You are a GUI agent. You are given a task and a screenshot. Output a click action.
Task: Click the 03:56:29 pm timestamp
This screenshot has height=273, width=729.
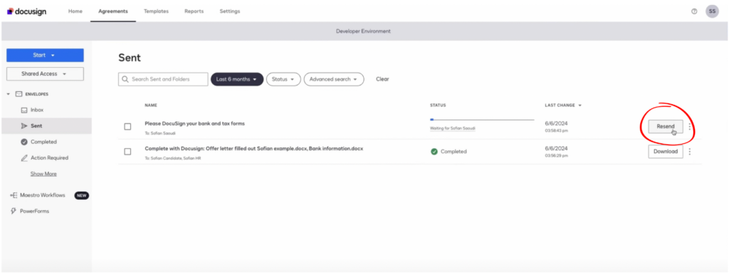click(x=556, y=155)
